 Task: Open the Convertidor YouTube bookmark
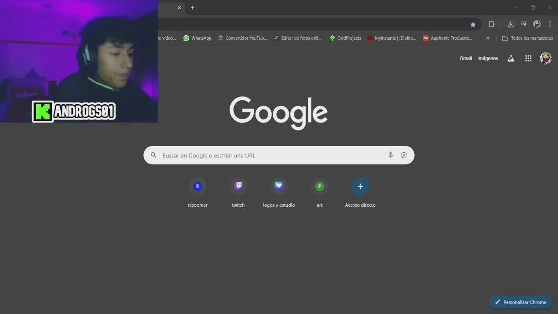click(242, 38)
